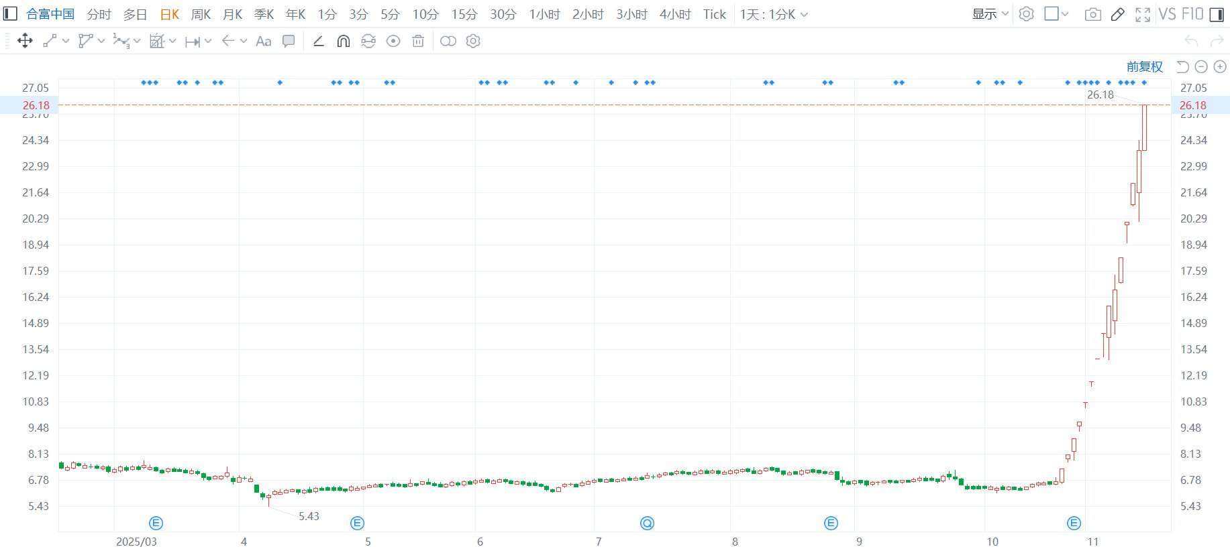1230x555 pixels.
Task: Open the 1天:1分K dropdown
Action: pos(773,14)
